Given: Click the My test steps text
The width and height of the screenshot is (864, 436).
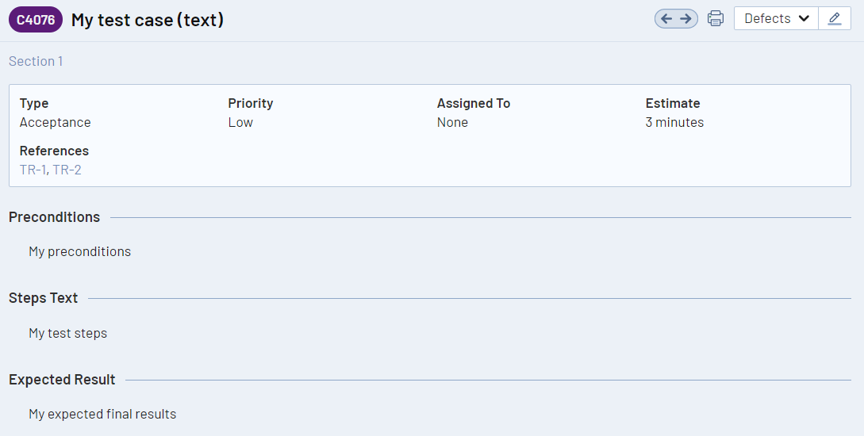Looking at the screenshot, I should (68, 333).
